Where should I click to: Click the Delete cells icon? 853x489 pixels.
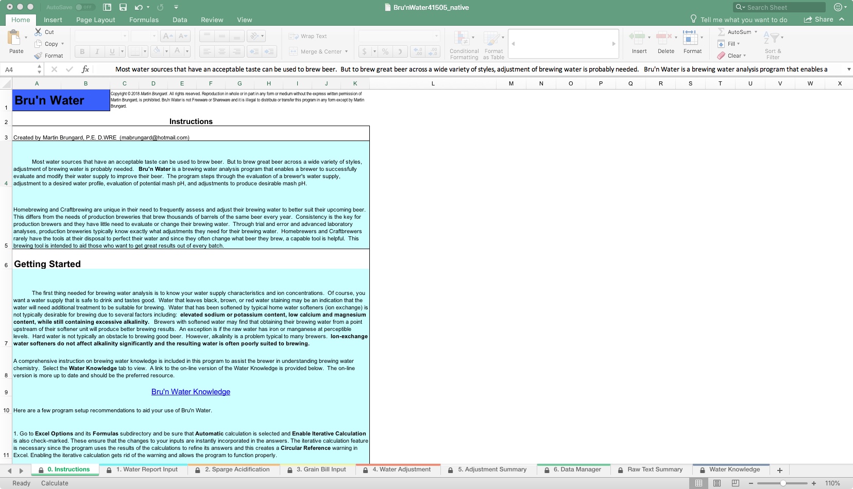pos(664,37)
